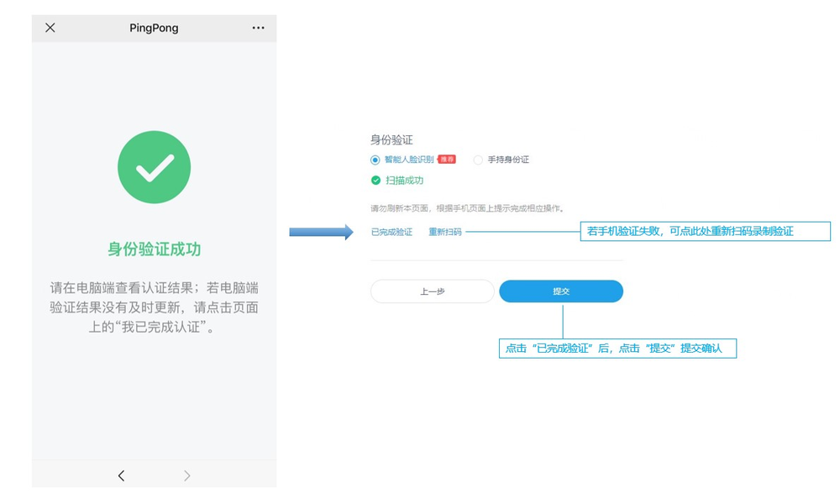Click the 已完成验证 link
840x498 pixels.
tap(391, 232)
